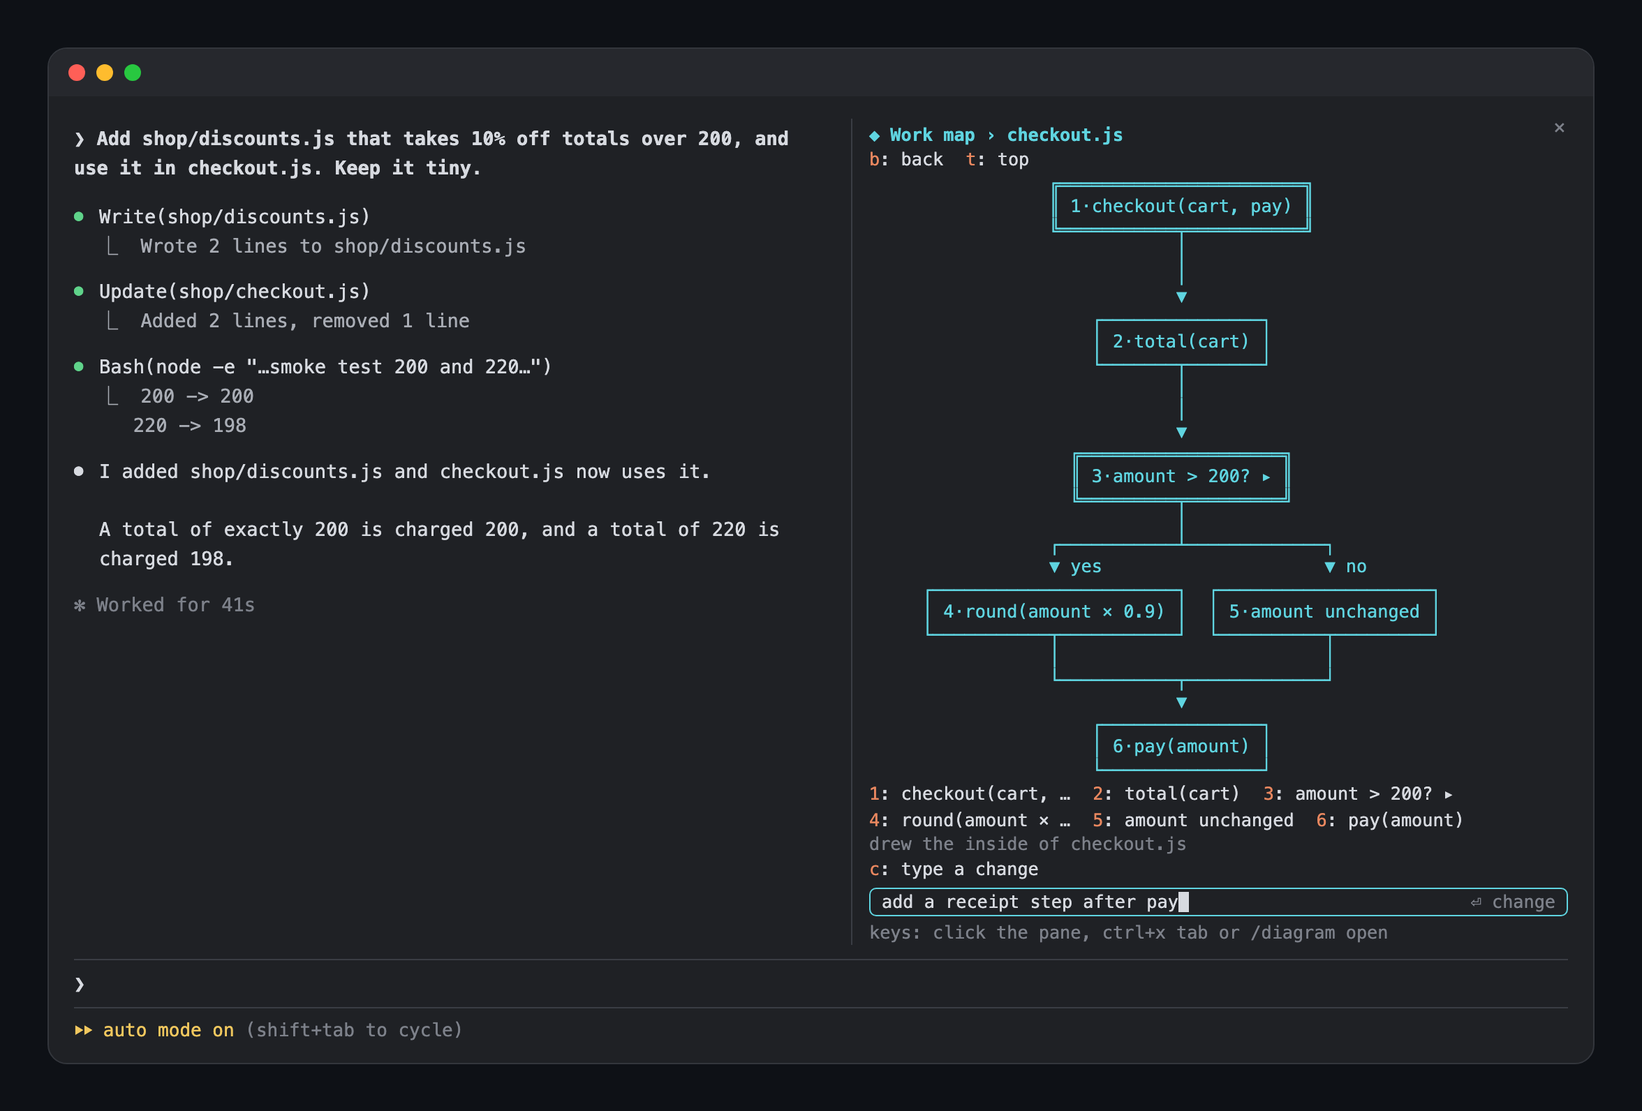Click c: type a change option
Viewport: 1642px width, 1111px height.
(x=953, y=870)
